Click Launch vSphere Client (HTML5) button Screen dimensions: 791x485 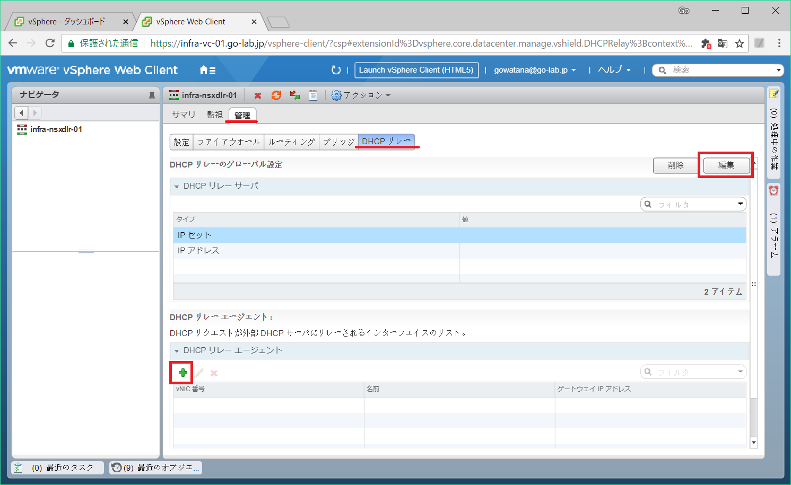[416, 70]
